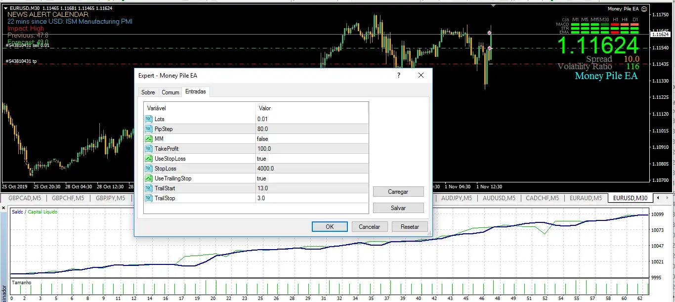Click the TrailStop variable icon

coord(149,198)
